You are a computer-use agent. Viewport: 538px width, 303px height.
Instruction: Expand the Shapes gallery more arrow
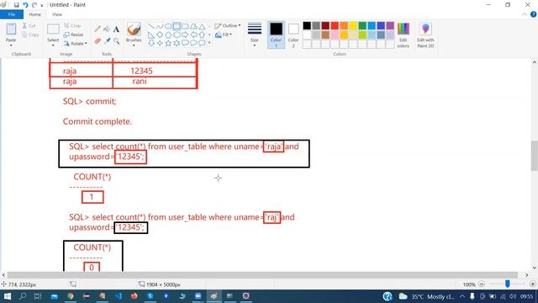pos(209,43)
